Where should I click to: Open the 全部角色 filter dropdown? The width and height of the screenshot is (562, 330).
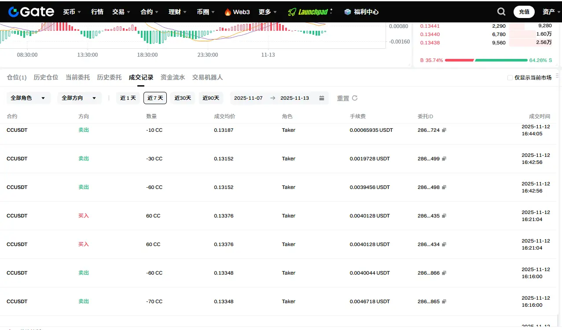pos(29,98)
